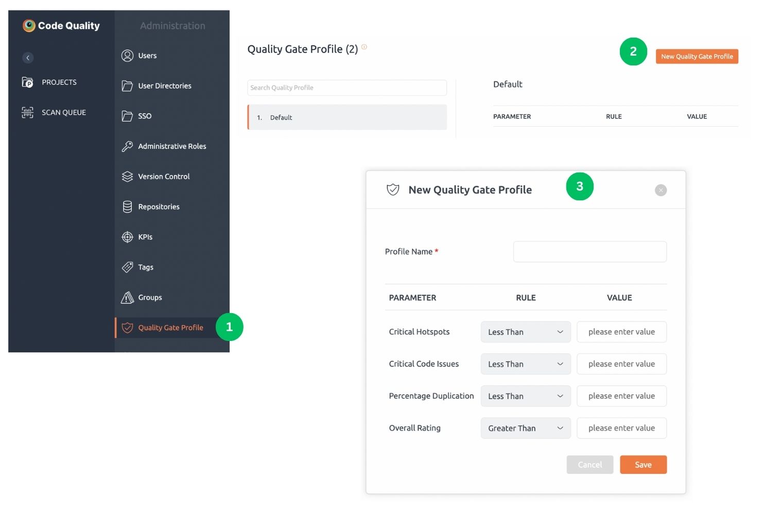Open Critical Code Issues rule dropdown

(x=526, y=364)
